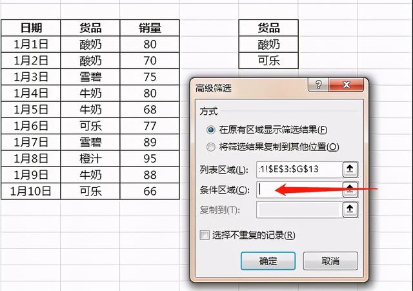413x291 pixels.
Task: Click the 复制到 range selector icon
Action: [x=350, y=210]
